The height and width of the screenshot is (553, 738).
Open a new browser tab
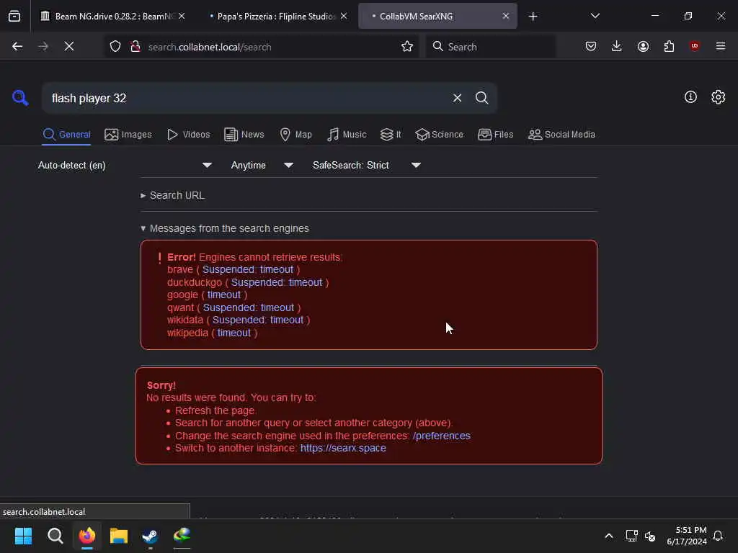point(533,17)
